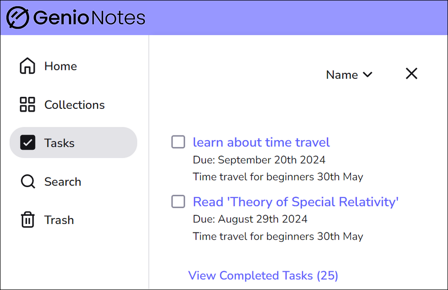Image resolution: width=448 pixels, height=290 pixels.
Task: Open the 'Read Theory of Special Relativity' link
Action: pyautogui.click(x=296, y=201)
